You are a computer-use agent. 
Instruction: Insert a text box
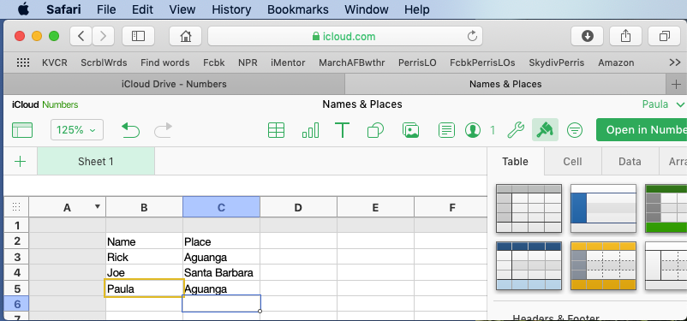pyautogui.click(x=342, y=130)
